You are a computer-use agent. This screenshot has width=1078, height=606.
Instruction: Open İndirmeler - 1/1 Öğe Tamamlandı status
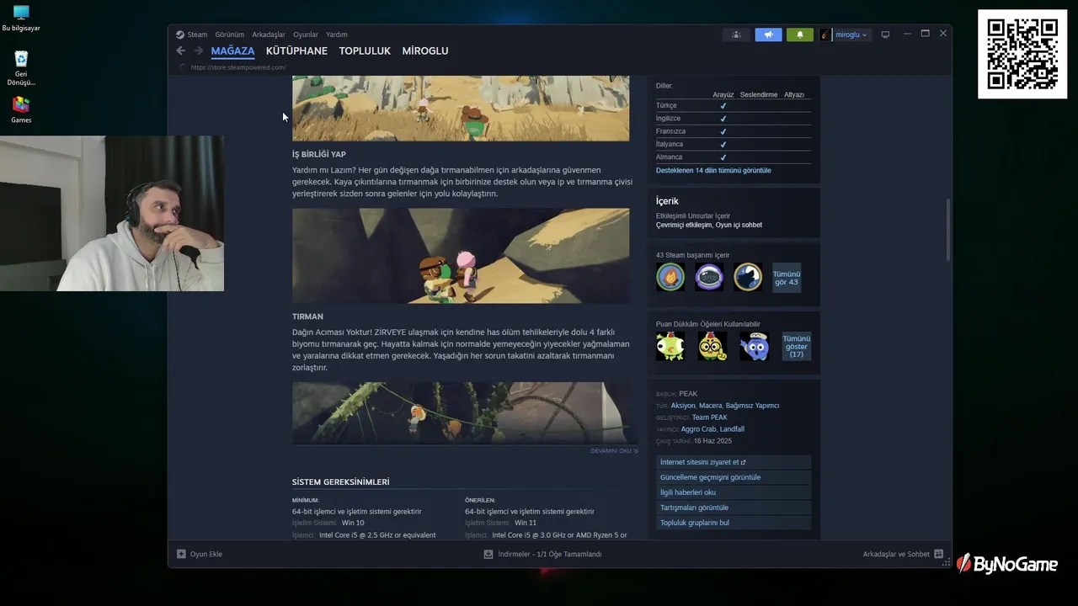pos(550,554)
